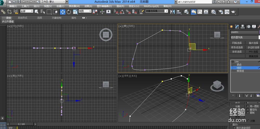Click the Select and Link chain icon

click(3, 12)
